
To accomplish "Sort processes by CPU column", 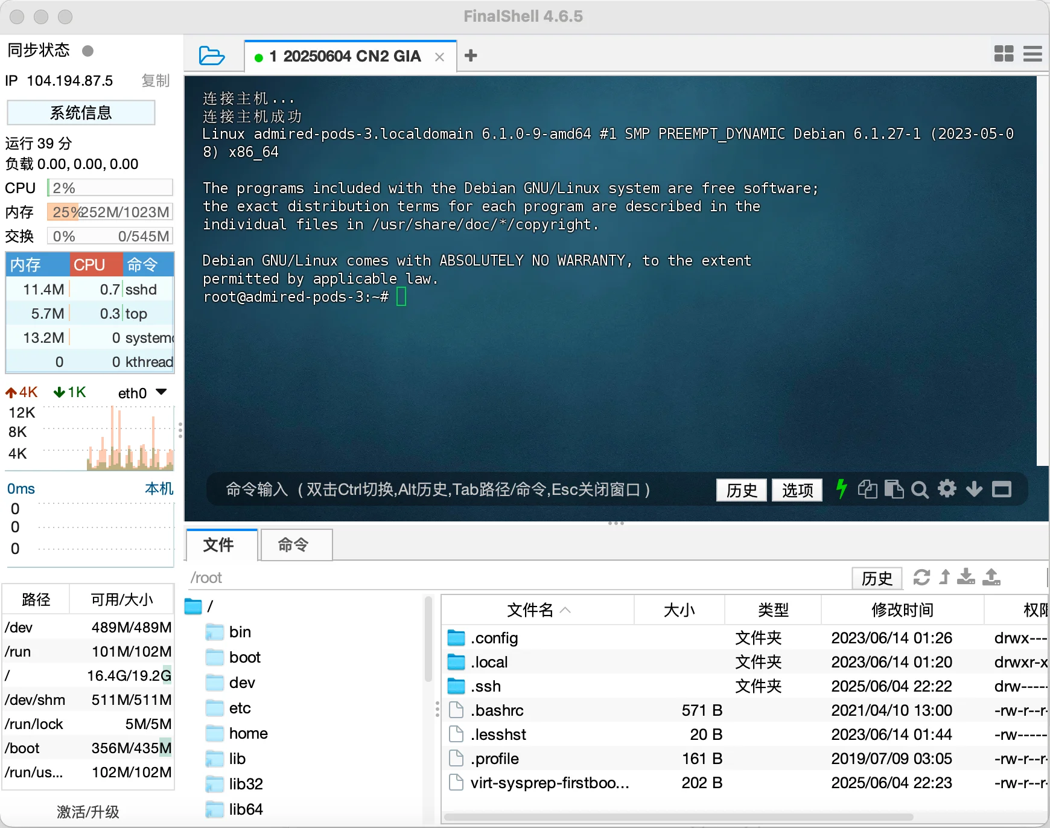I will (96, 264).
